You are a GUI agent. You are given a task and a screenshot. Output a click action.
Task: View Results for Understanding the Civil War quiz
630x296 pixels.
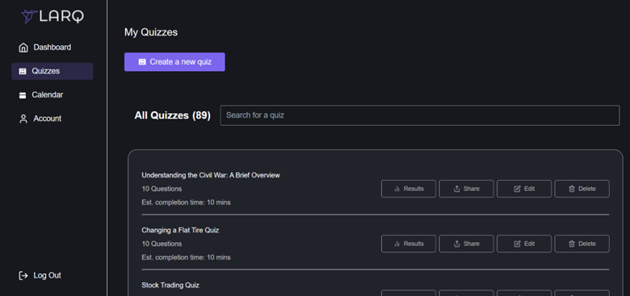(x=408, y=189)
